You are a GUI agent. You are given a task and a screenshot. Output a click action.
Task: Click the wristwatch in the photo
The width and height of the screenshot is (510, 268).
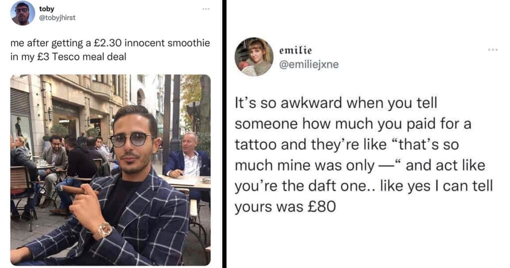[103, 231]
